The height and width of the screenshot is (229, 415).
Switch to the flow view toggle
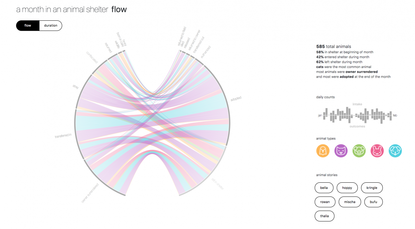(x=28, y=26)
